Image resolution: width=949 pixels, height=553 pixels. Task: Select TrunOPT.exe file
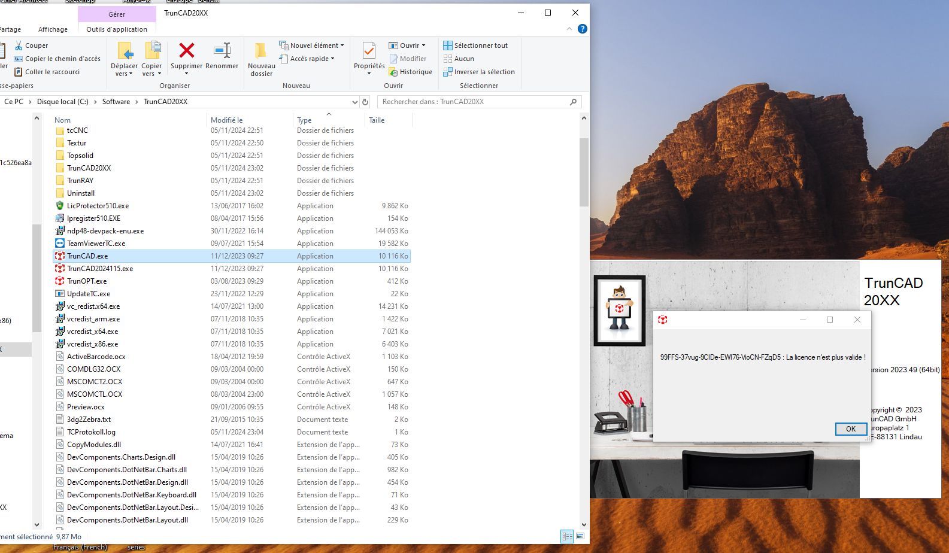tap(87, 281)
